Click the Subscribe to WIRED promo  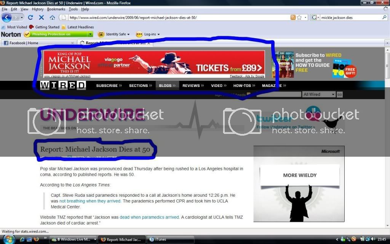314,65
